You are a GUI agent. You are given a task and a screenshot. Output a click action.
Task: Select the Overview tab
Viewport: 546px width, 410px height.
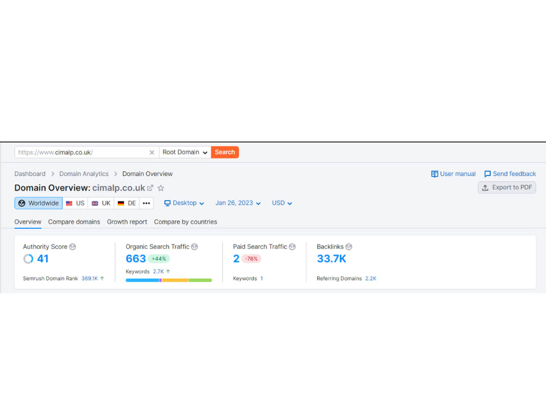pos(28,222)
